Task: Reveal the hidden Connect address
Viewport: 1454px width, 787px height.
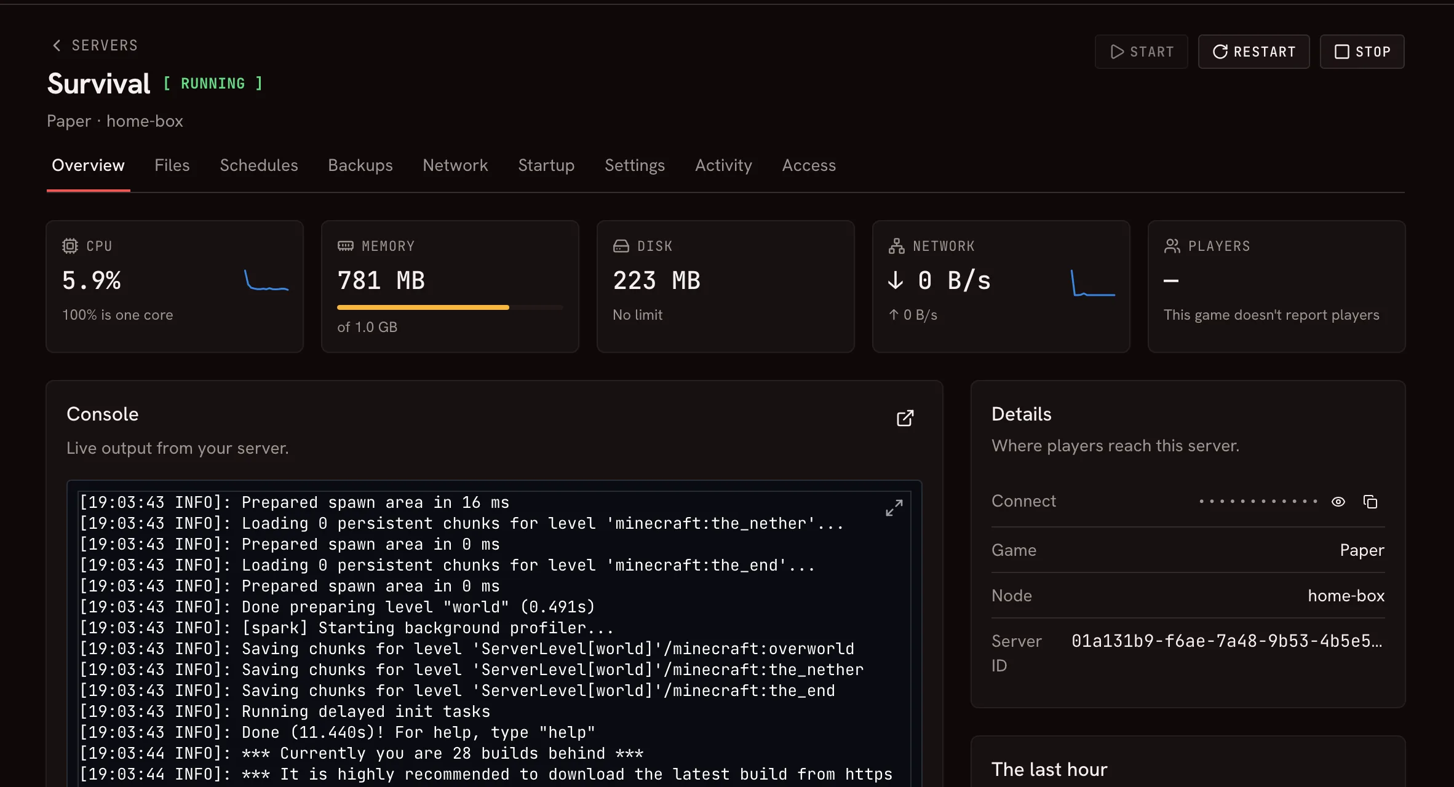Action: coord(1338,502)
